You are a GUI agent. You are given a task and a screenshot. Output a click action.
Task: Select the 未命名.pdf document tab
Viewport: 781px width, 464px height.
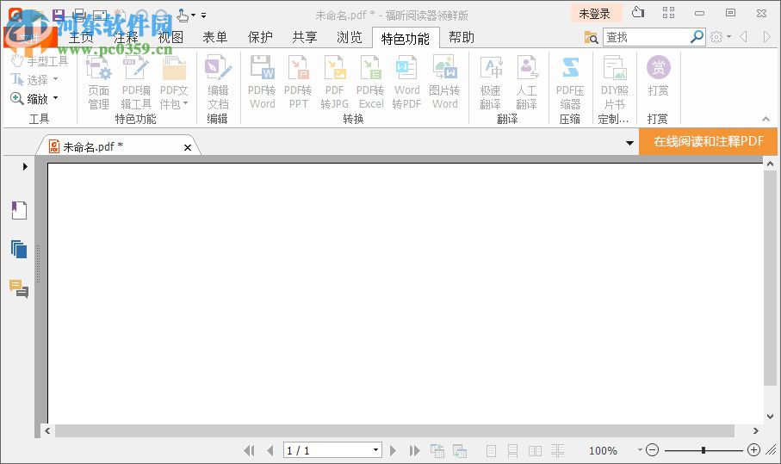[118, 146]
